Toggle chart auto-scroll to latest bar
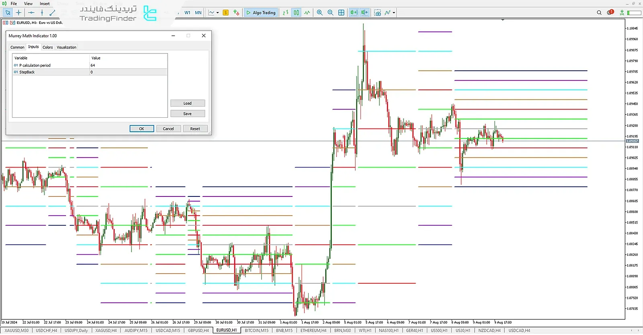 (354, 13)
